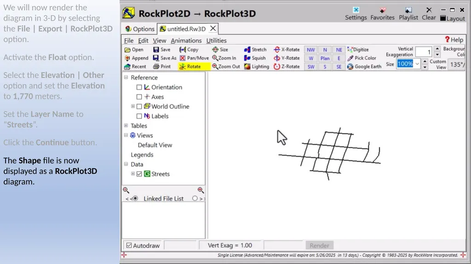Enable the Labels checkbox
This screenshot has height=264, width=471.
coord(139,116)
